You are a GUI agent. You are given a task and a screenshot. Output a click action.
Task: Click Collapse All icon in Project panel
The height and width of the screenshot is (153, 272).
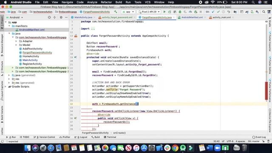click(54, 17)
